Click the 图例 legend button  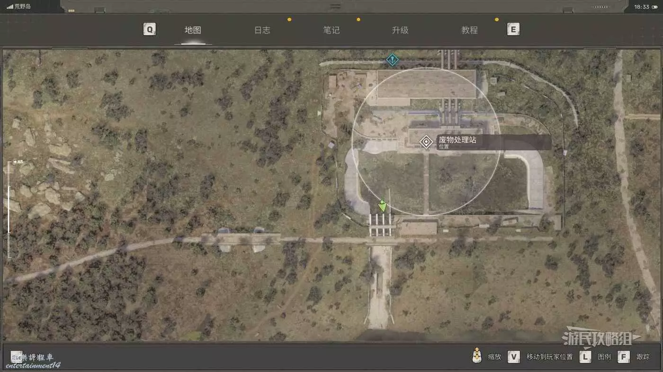click(604, 357)
